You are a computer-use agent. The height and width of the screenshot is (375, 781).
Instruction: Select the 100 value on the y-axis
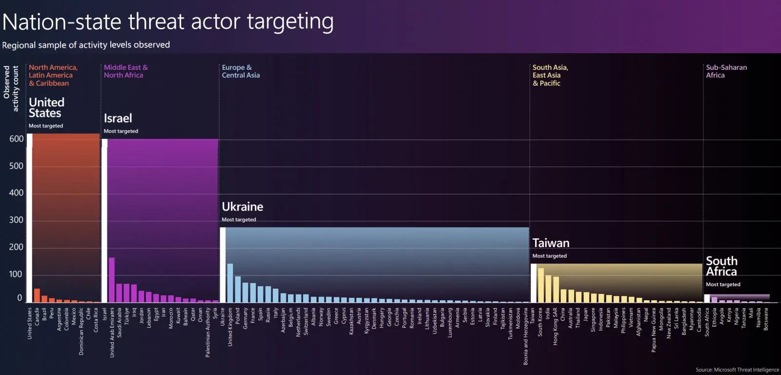(x=17, y=274)
